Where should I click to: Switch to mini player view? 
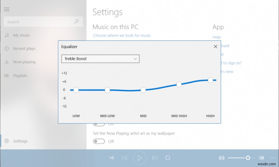261,158
